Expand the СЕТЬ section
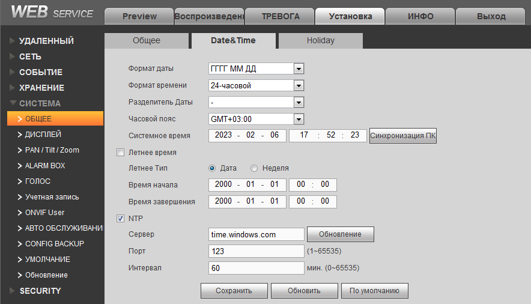The height and width of the screenshot is (304, 531). click(30, 56)
